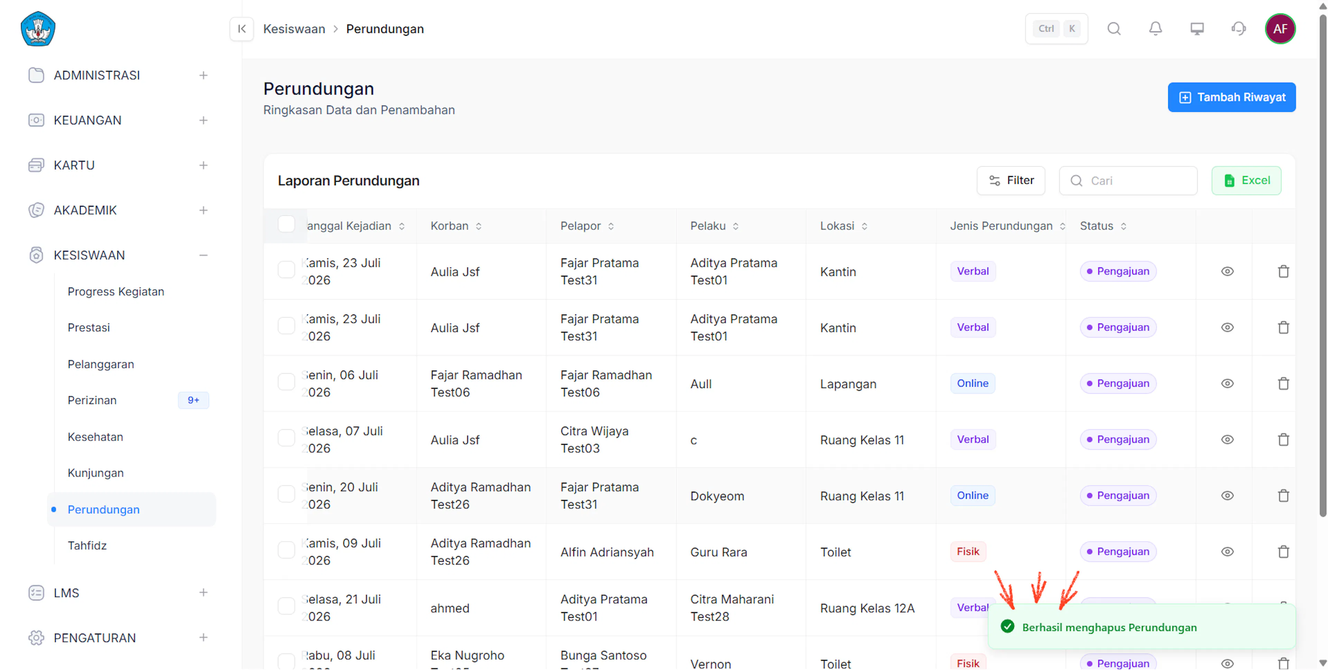
Task: Expand the ADMINISTRASI menu
Action: (x=203, y=76)
